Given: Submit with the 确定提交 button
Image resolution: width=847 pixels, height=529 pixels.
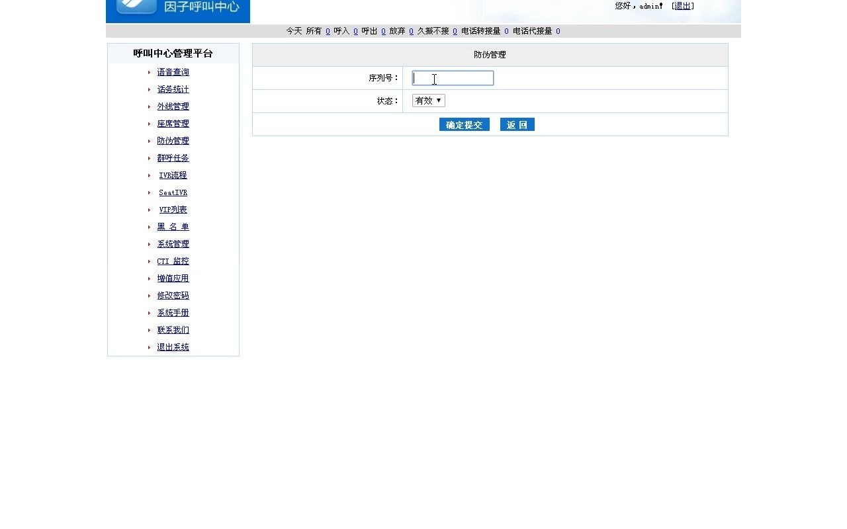Looking at the screenshot, I should click(x=464, y=124).
